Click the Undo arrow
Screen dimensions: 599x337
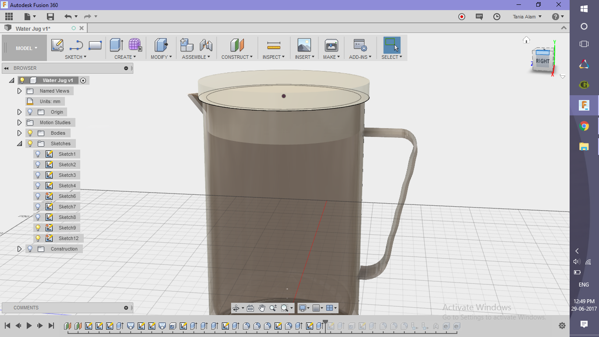(68, 17)
